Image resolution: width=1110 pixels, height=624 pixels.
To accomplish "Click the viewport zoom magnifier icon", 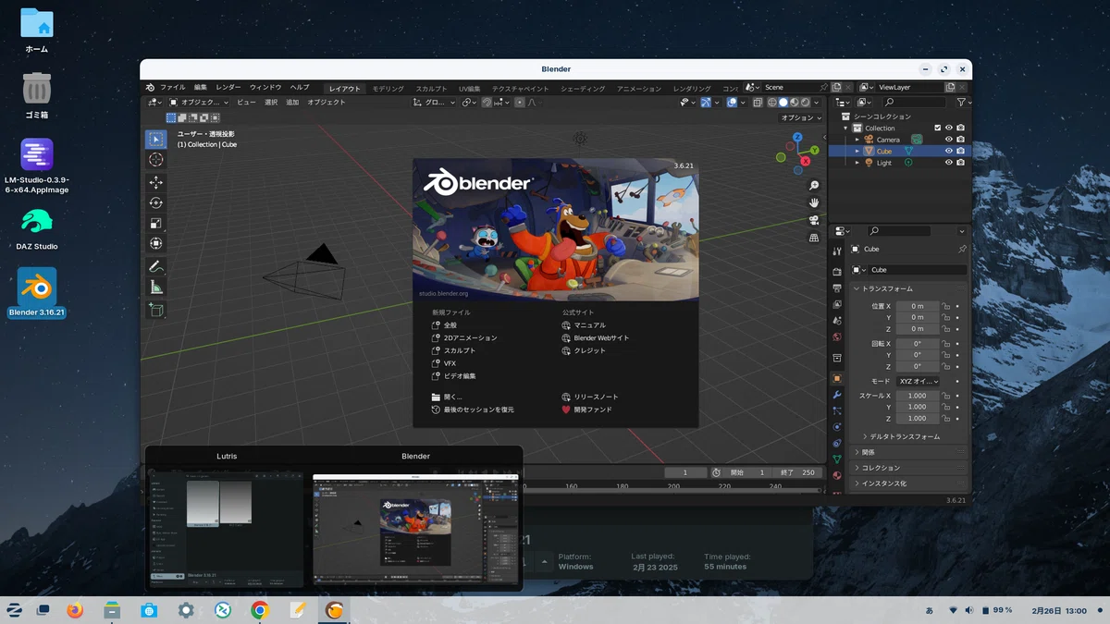I will [x=814, y=186].
